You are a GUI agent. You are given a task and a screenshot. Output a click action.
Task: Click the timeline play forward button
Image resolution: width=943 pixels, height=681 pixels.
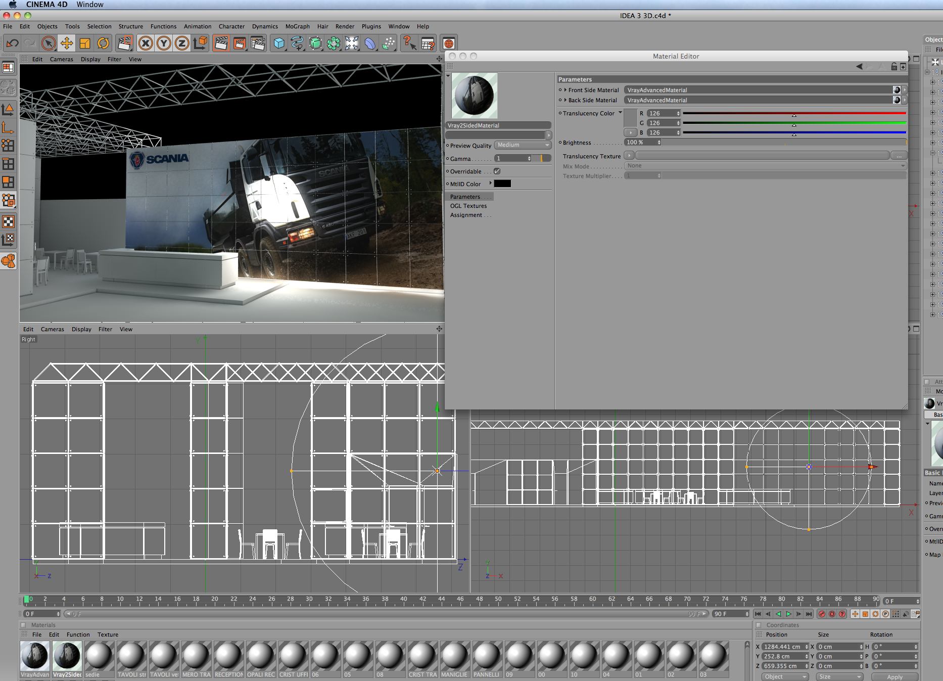pos(788,614)
